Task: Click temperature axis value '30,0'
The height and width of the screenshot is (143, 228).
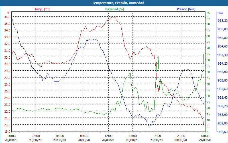Action: (x=7, y=57)
